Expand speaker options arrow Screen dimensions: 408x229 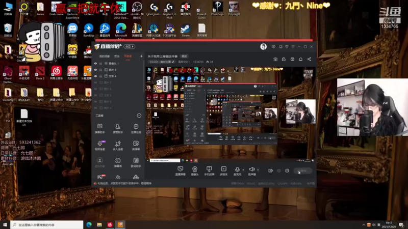point(258,170)
